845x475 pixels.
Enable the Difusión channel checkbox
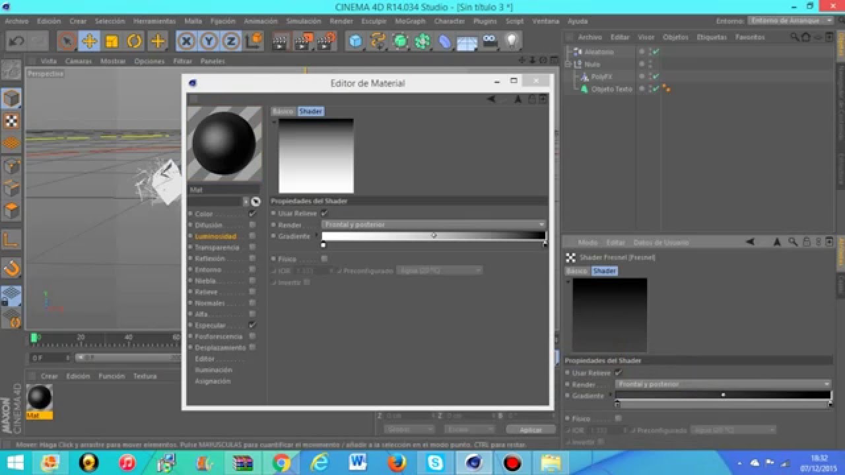(x=252, y=225)
